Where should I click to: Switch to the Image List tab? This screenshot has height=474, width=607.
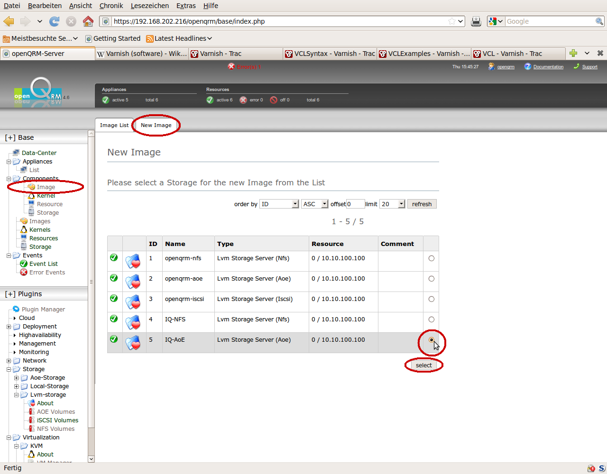point(114,125)
